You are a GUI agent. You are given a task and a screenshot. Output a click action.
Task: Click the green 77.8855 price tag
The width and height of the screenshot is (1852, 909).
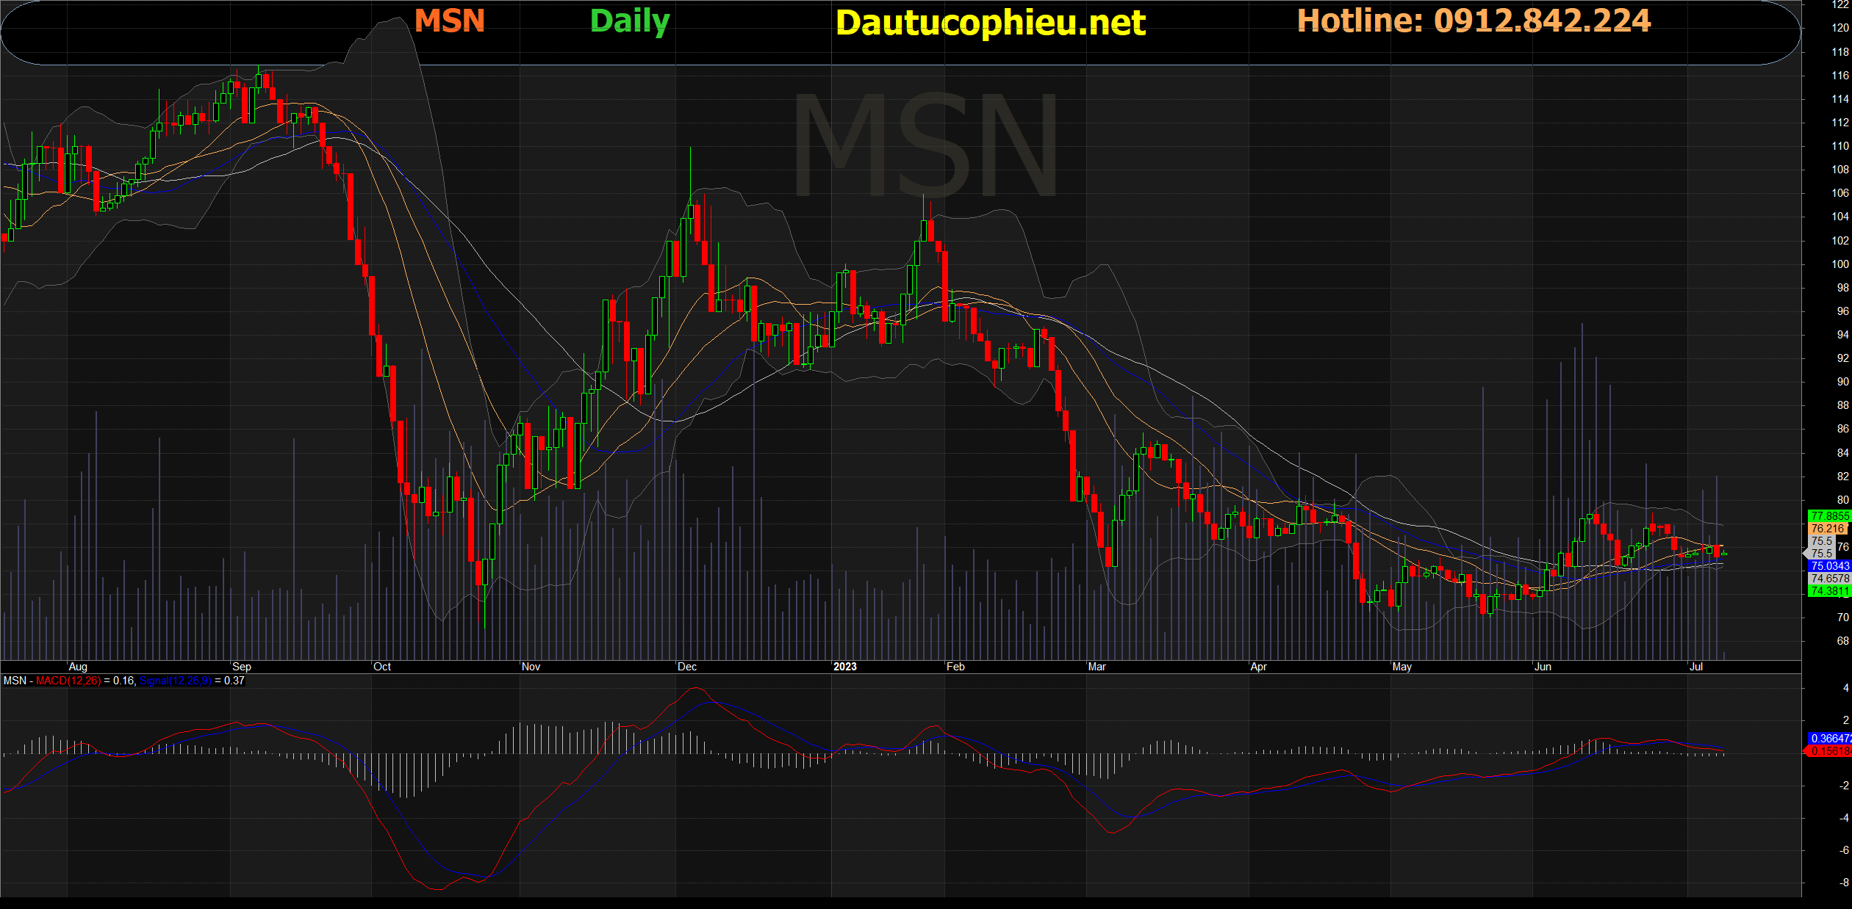point(1830,516)
